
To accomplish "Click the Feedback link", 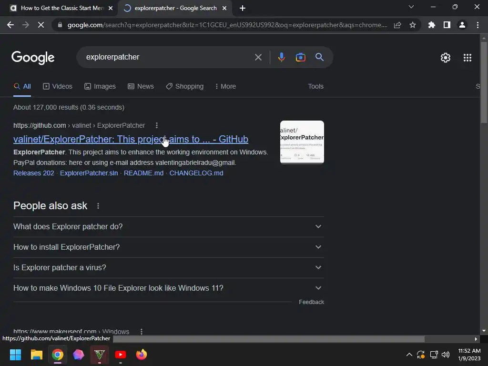I will (311, 302).
